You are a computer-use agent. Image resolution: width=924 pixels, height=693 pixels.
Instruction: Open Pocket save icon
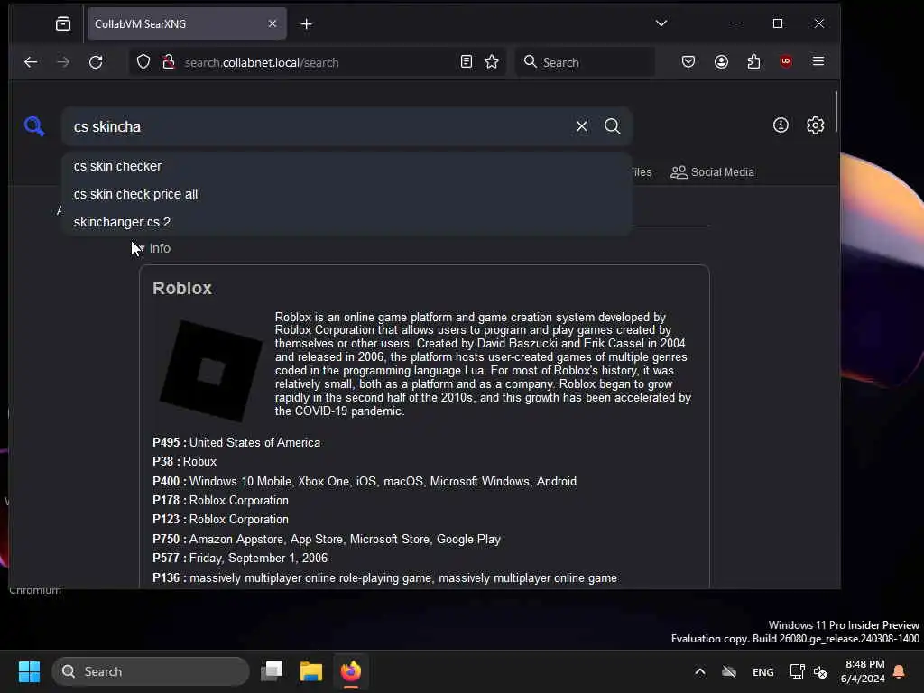point(688,62)
